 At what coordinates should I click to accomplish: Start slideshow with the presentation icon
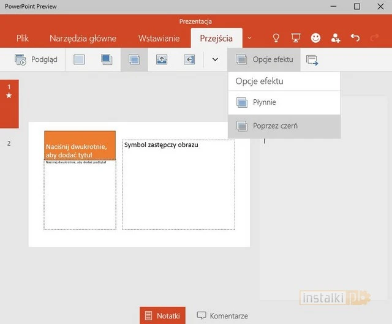pyautogui.click(x=296, y=38)
